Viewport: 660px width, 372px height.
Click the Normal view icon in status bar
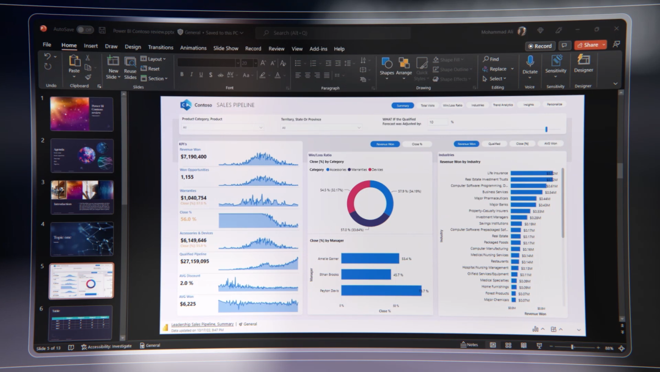pyautogui.click(x=493, y=345)
